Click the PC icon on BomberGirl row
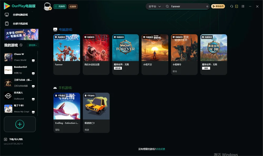Viewport: 263px width, 156px height. click(x=33, y=74)
